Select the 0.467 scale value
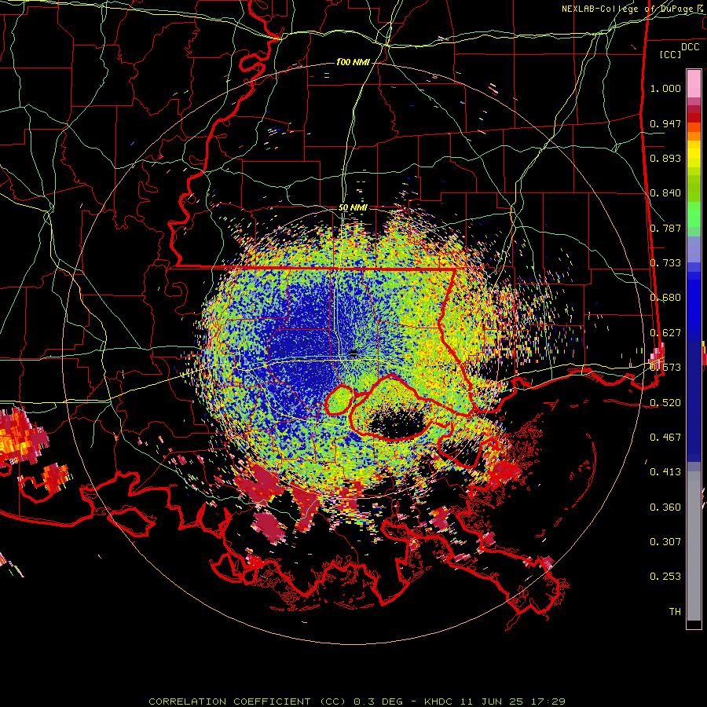The width and height of the screenshot is (707, 707). (x=665, y=438)
